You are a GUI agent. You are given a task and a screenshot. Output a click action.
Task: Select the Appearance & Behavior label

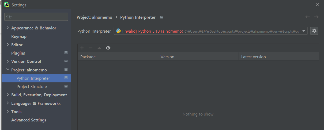34,28
